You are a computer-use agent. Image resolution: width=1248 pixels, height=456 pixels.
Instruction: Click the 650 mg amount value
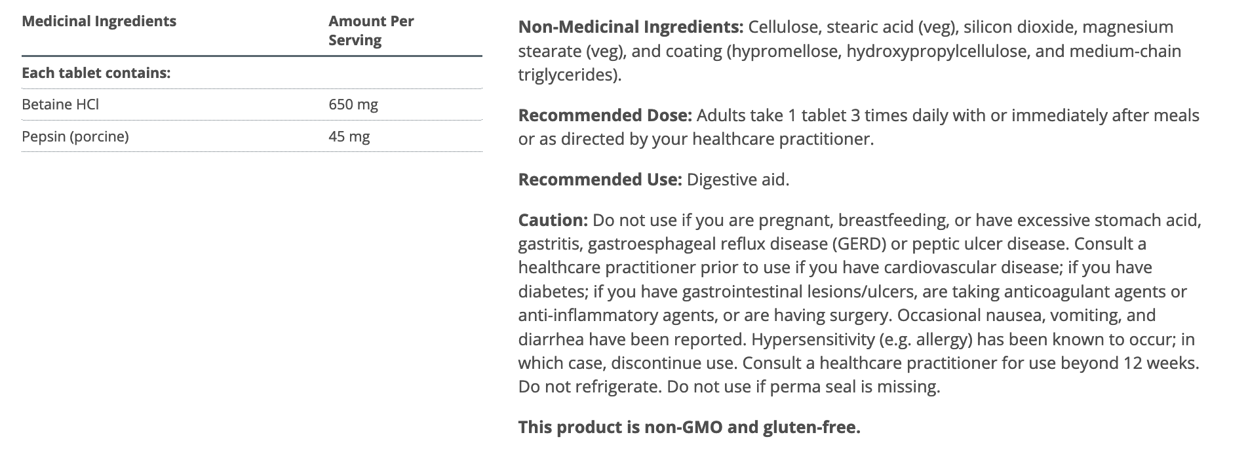(x=353, y=104)
